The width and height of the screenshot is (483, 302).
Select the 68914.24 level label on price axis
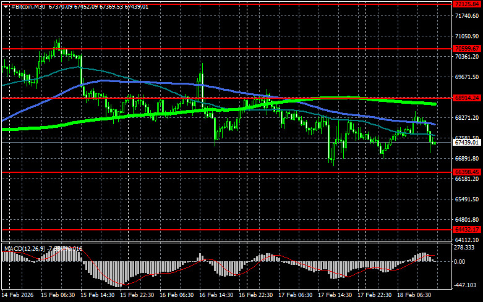coord(467,98)
